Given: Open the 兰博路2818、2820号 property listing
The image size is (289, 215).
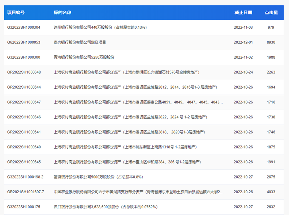Looking at the screenshot, I should [x=129, y=132].
